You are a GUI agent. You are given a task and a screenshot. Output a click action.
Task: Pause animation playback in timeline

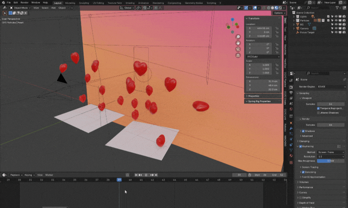click(146, 175)
